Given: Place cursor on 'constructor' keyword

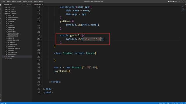Looking at the screenshot, I should click(68, 7).
